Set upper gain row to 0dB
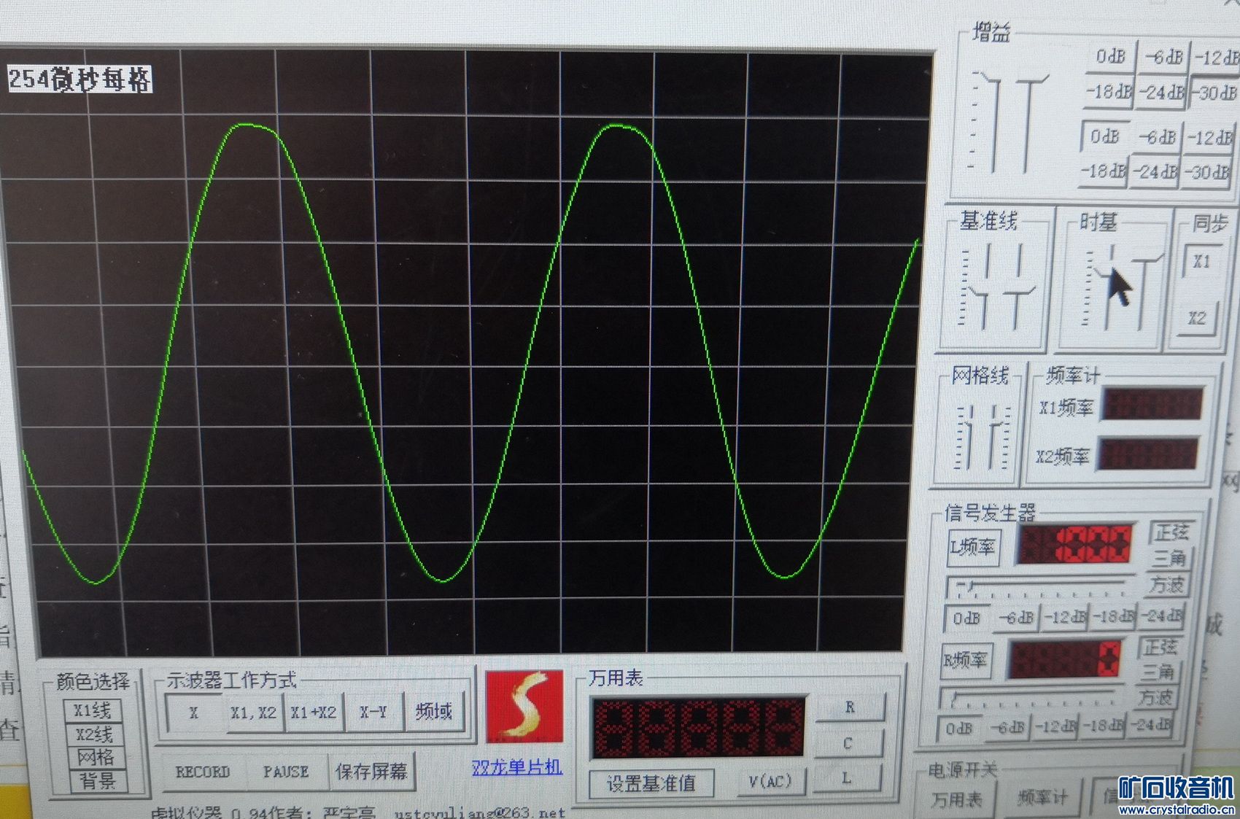The width and height of the screenshot is (1240, 819). tap(1110, 56)
